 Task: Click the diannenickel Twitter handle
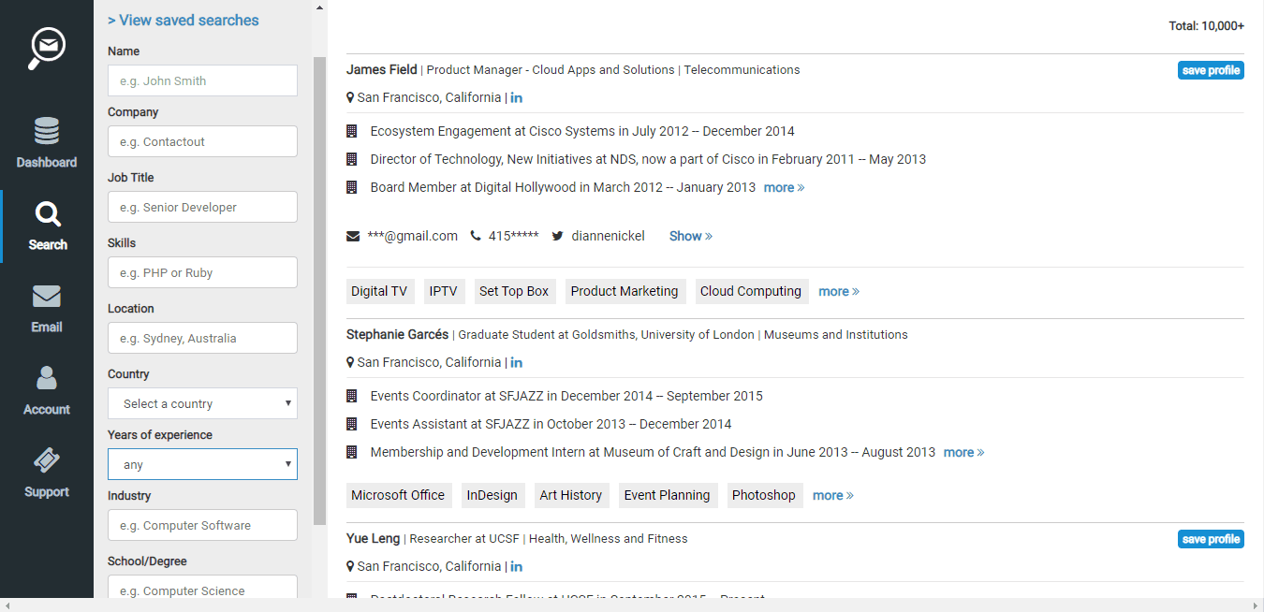tap(609, 236)
